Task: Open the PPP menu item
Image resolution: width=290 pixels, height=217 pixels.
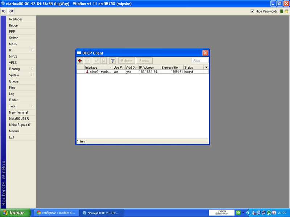Action: tap(21, 31)
